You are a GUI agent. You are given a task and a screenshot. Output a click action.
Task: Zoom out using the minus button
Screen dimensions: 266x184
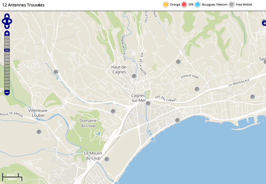7,92
